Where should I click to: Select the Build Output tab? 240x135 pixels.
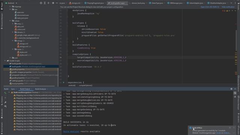click(x=25, y=89)
